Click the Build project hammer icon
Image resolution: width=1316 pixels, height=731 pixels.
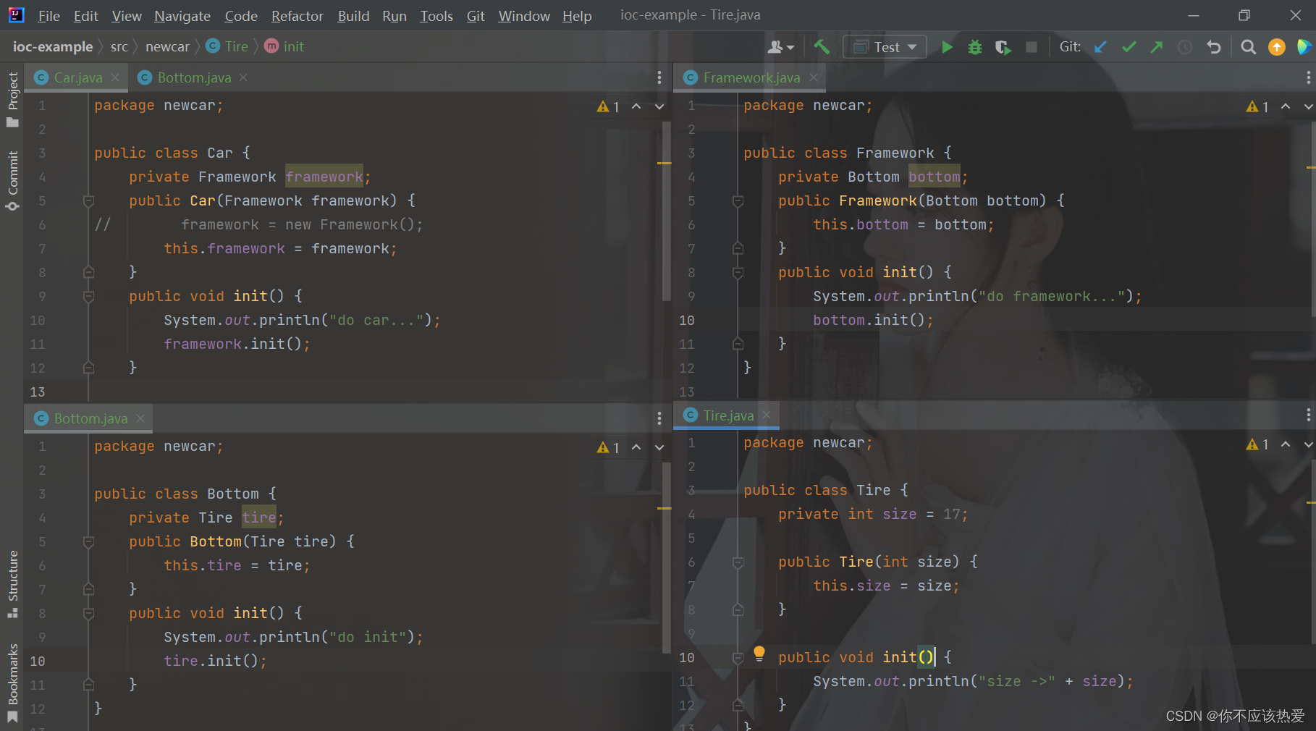tap(822, 47)
